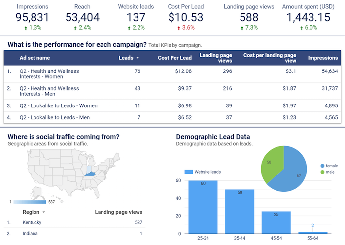Click the map color scale gradient bar
345x245 pixels.
(x=30, y=202)
